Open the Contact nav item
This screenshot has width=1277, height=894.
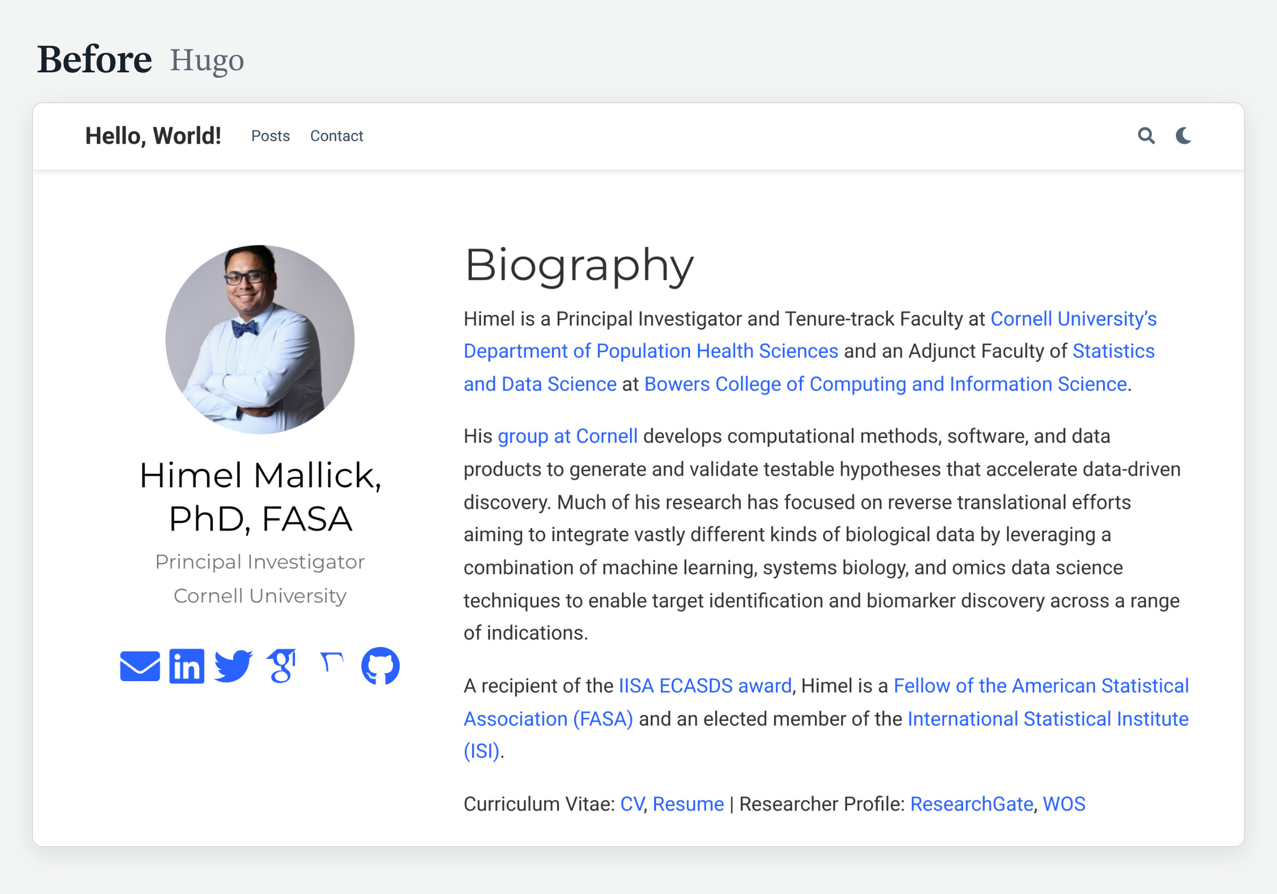tap(336, 136)
